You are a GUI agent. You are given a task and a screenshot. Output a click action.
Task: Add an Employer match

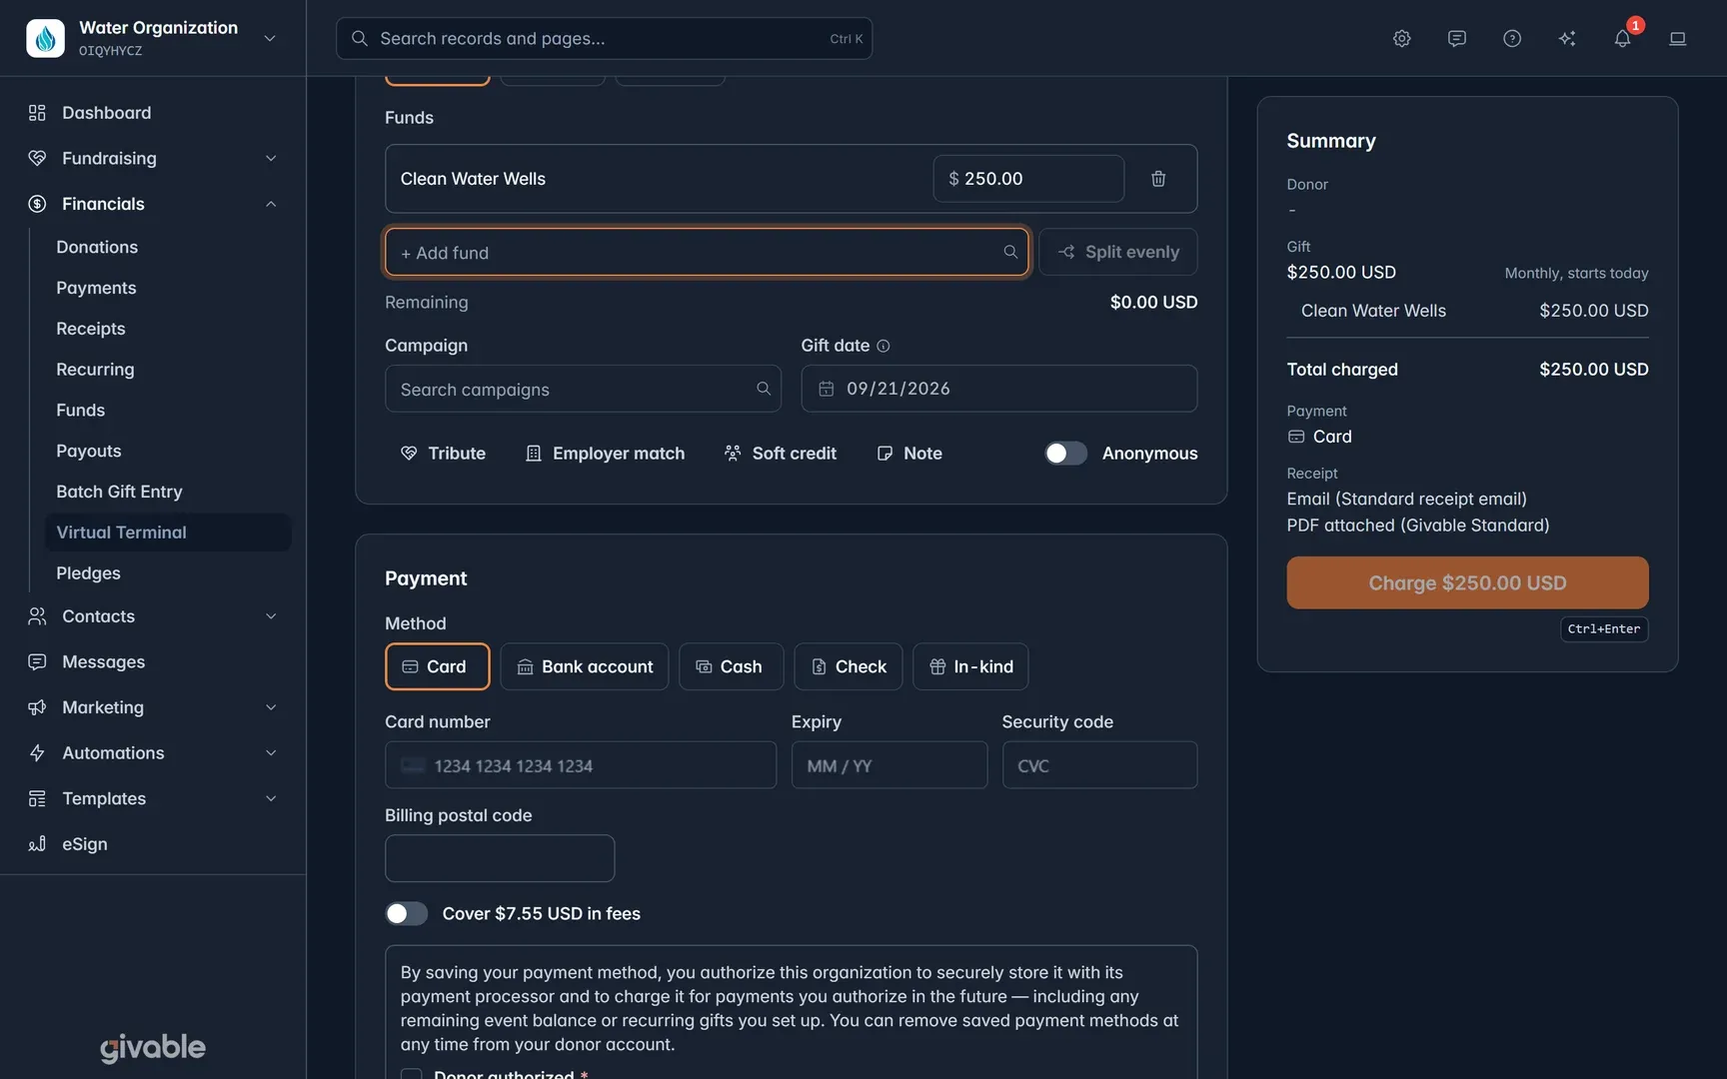(x=605, y=453)
